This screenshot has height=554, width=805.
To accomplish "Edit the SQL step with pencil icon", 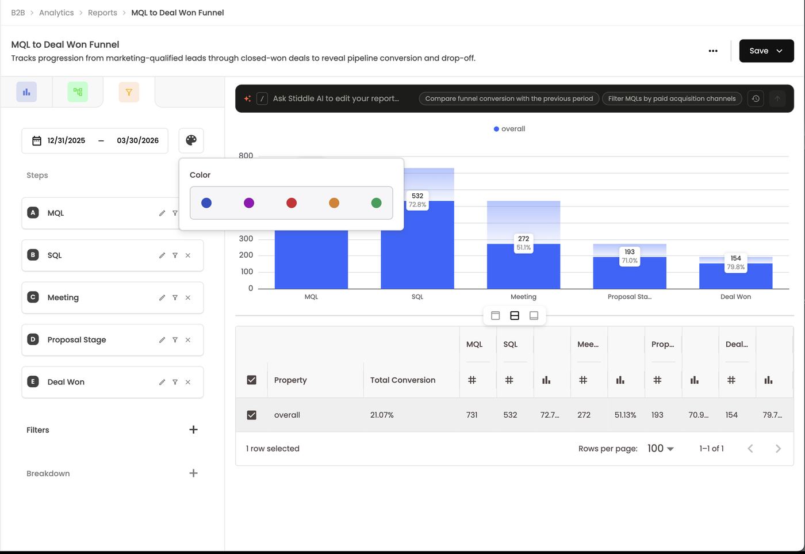I will click(x=162, y=255).
